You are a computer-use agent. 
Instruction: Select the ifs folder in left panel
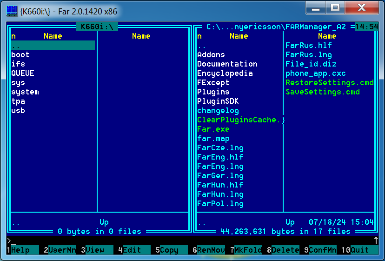18,64
